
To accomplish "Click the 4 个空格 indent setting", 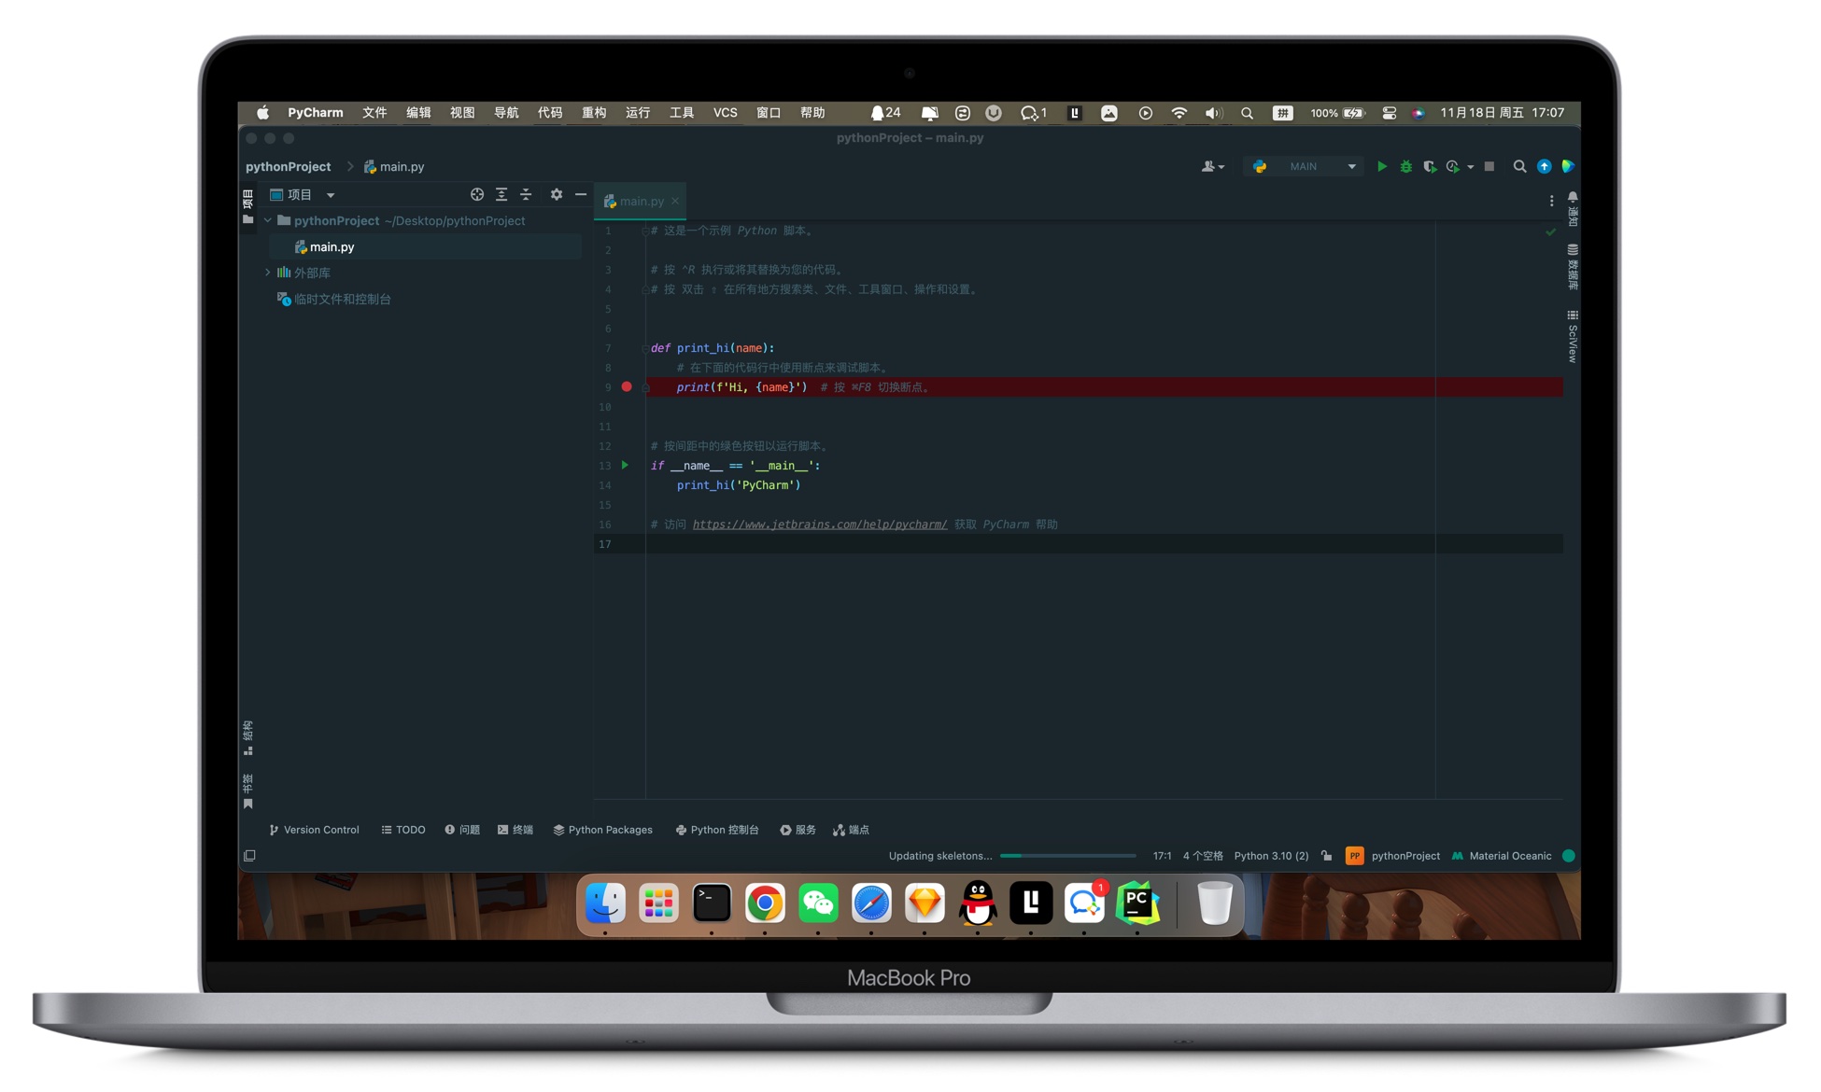I will (x=1203, y=856).
